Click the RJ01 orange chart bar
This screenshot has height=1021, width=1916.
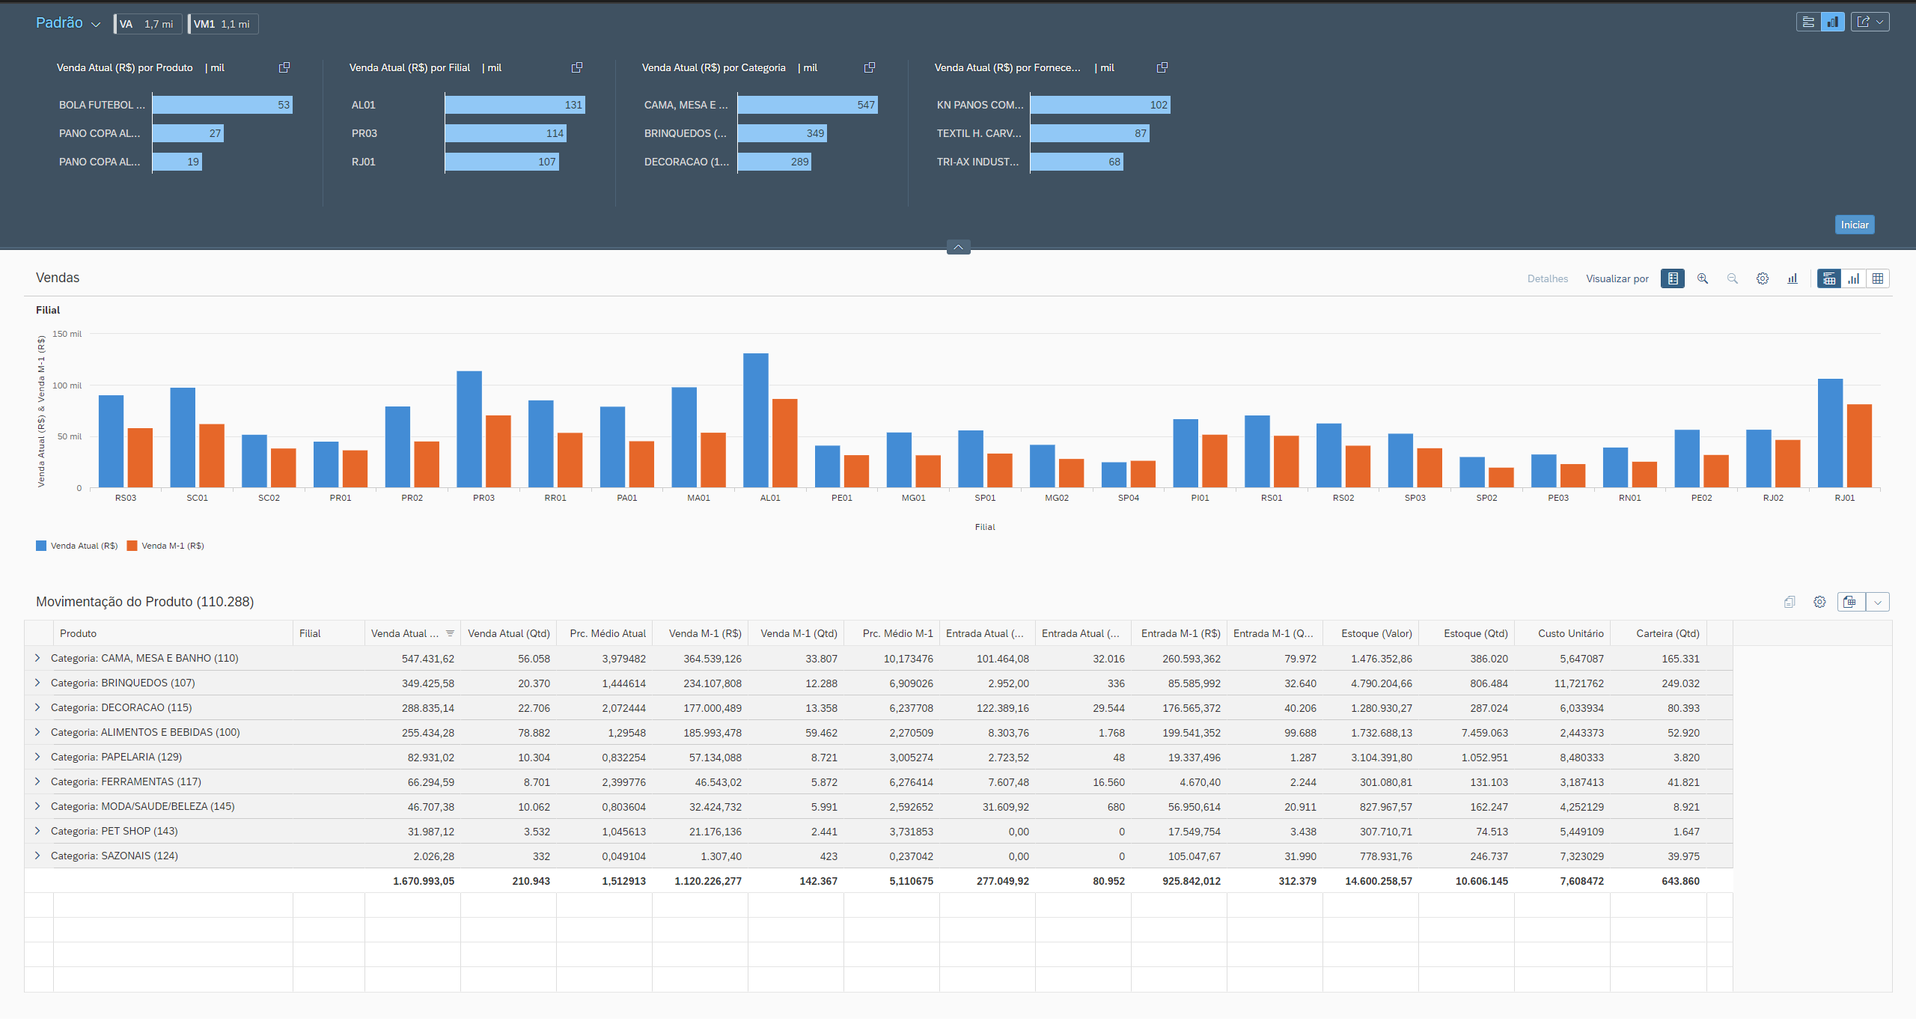click(1859, 445)
